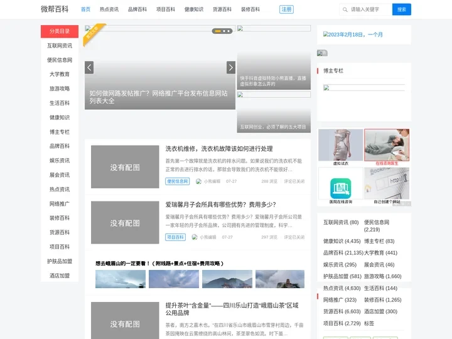Open category 大学教育 (441)
The height and width of the screenshot is (339, 452).
pyautogui.click(x=380, y=253)
